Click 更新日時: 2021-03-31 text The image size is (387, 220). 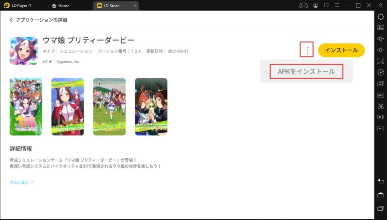click(x=167, y=51)
